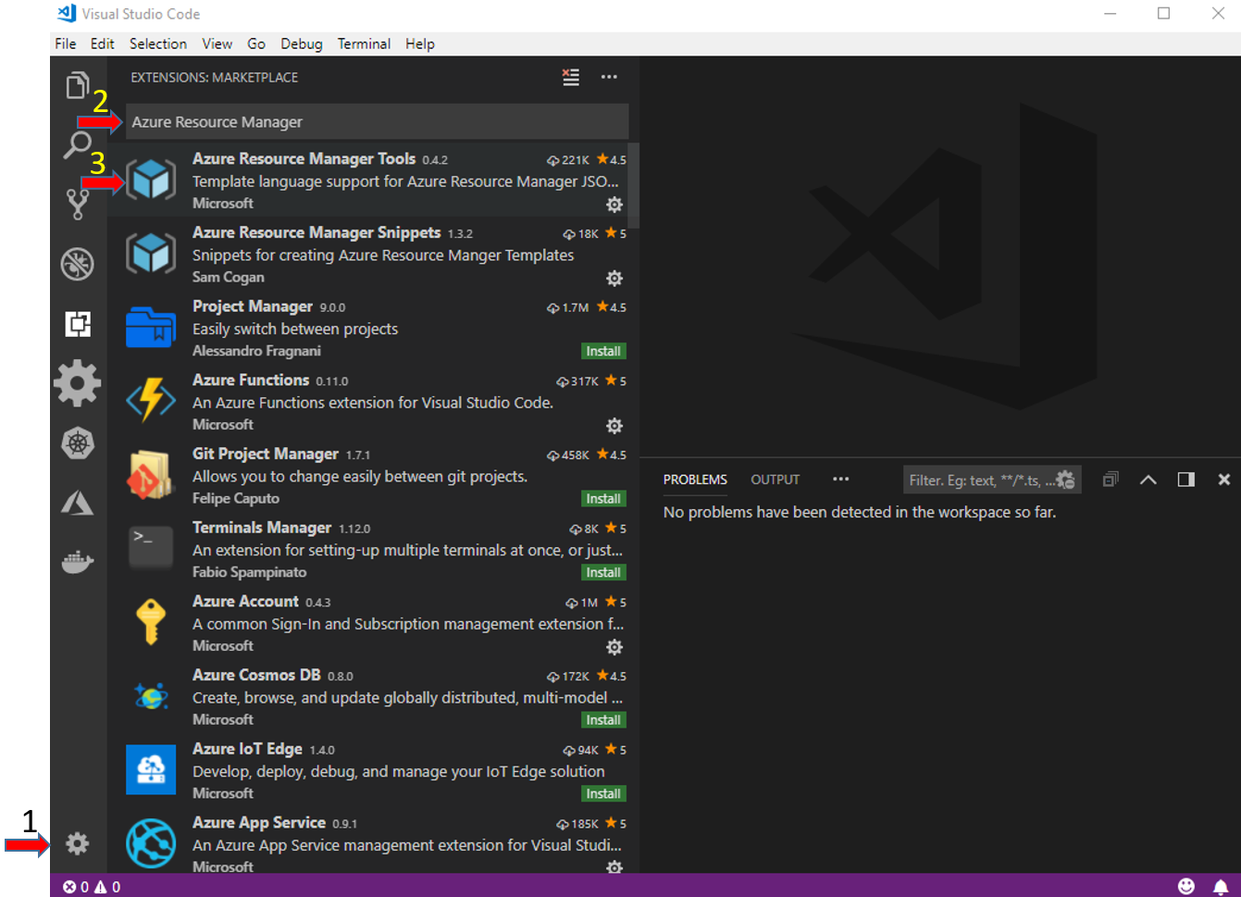Image resolution: width=1241 pixels, height=897 pixels.
Task: Open the Debug menu
Action: 302,44
